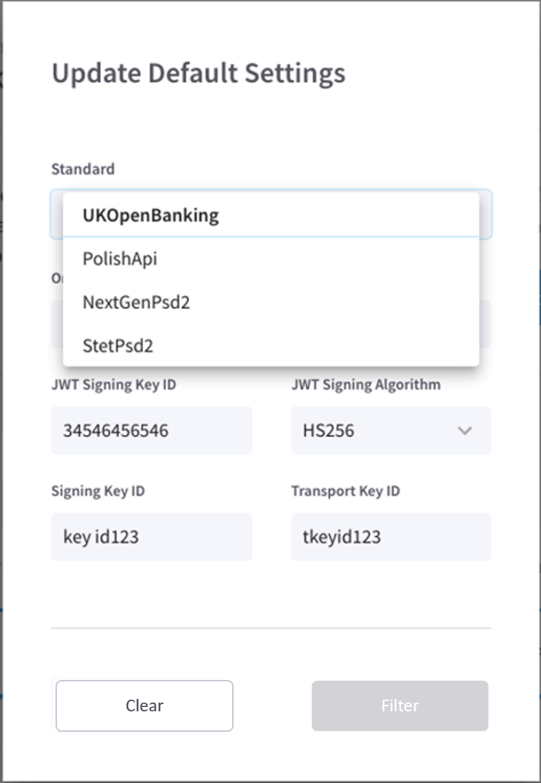Collapse the Standard dropdown field
Screen dimensions: 541x783
[x=486, y=214]
